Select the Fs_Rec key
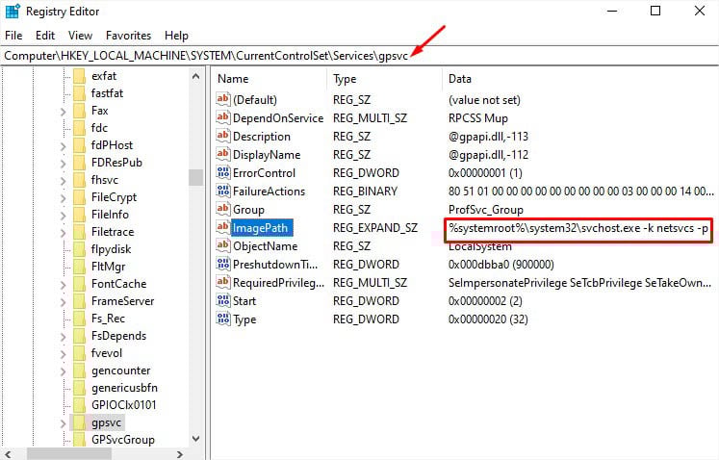Image resolution: width=719 pixels, height=460 pixels. (x=108, y=319)
